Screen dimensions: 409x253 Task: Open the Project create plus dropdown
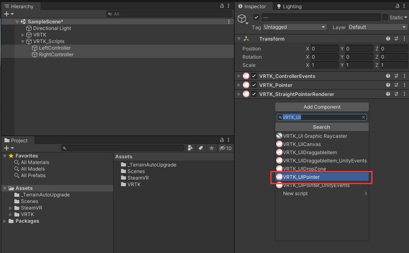(9, 148)
